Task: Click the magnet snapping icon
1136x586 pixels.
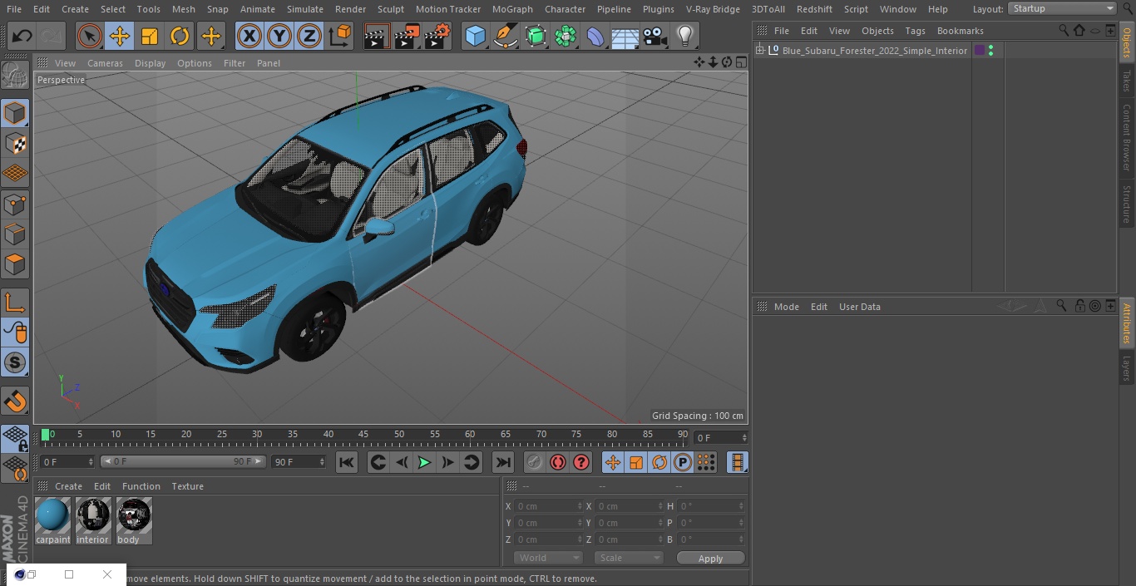Action: (15, 401)
